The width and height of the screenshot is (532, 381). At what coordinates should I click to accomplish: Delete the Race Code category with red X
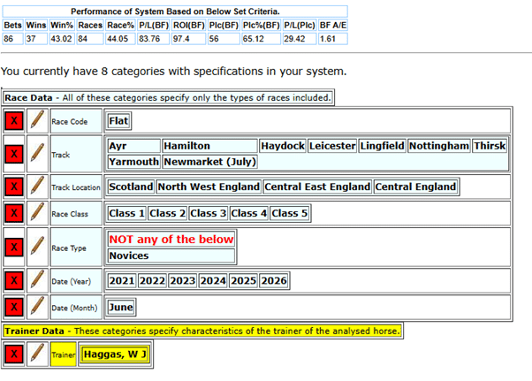14,121
